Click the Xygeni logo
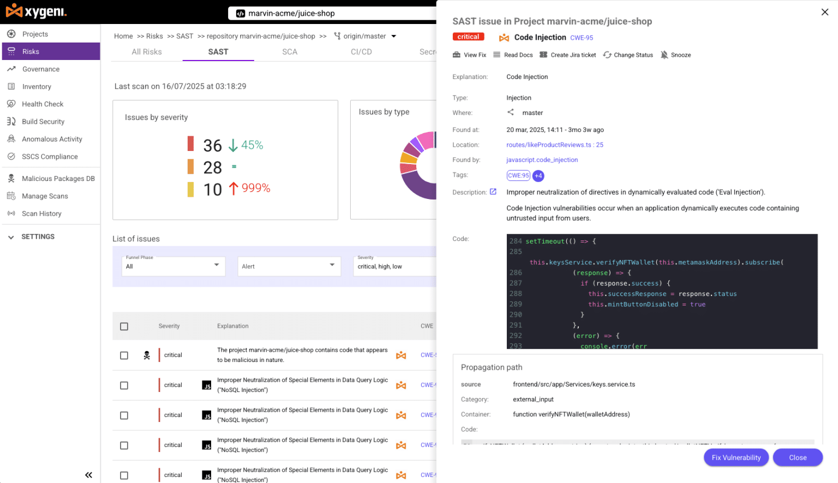Viewport: 838px width, 483px height. pos(35,12)
